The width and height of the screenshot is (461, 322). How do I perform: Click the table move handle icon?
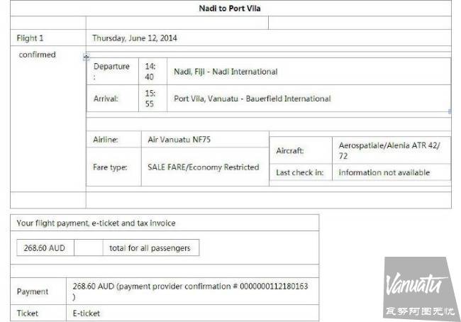tap(87, 57)
